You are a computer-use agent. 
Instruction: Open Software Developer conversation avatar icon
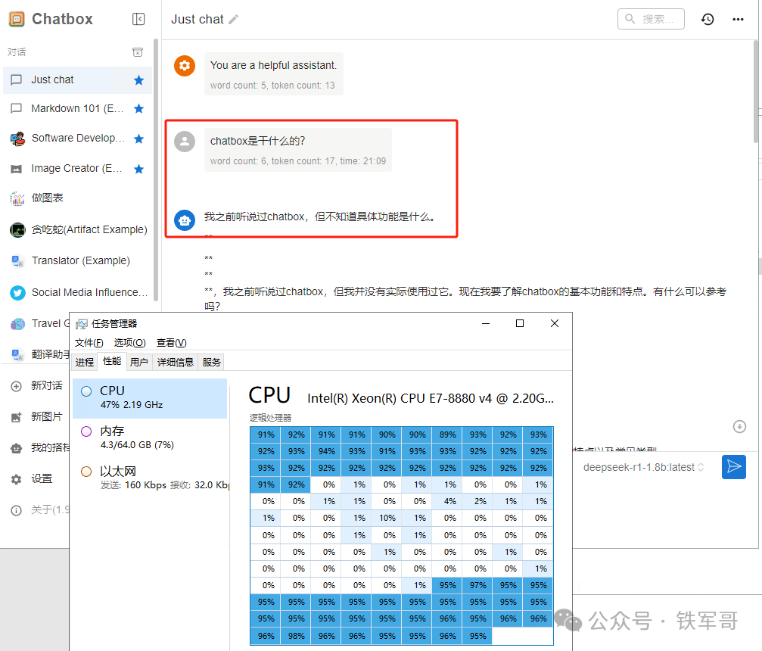pos(17,139)
